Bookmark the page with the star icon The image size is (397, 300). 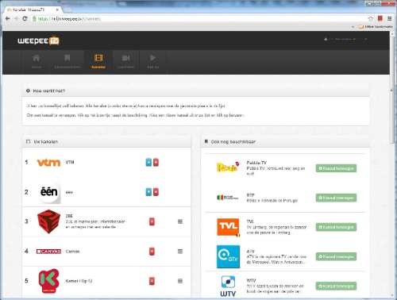point(371,18)
